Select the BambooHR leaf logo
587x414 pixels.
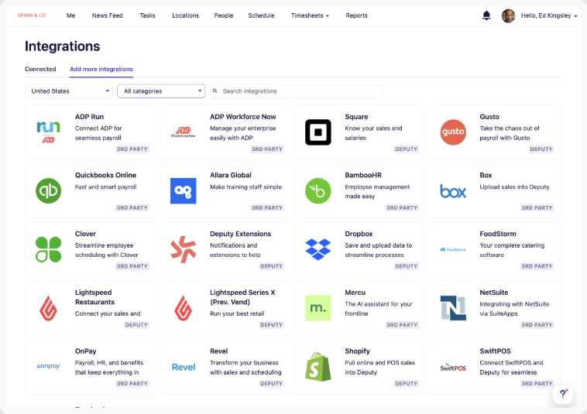(318, 190)
